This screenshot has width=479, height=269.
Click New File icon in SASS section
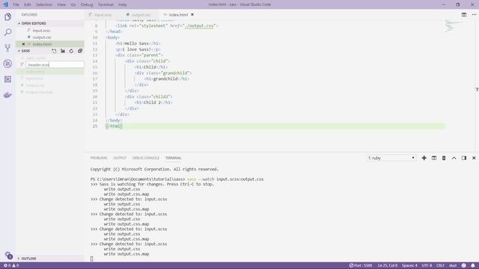54,51
